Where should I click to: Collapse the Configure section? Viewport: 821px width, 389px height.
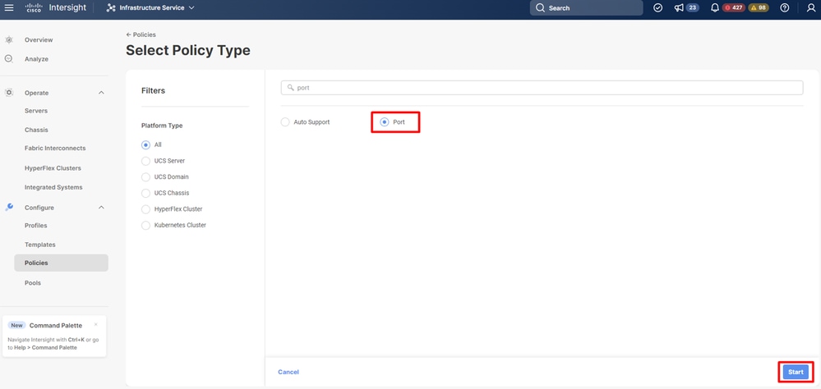tap(102, 208)
